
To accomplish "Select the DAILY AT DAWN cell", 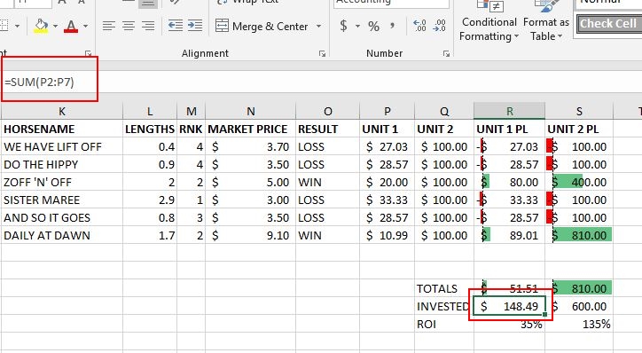I will tap(62, 235).
